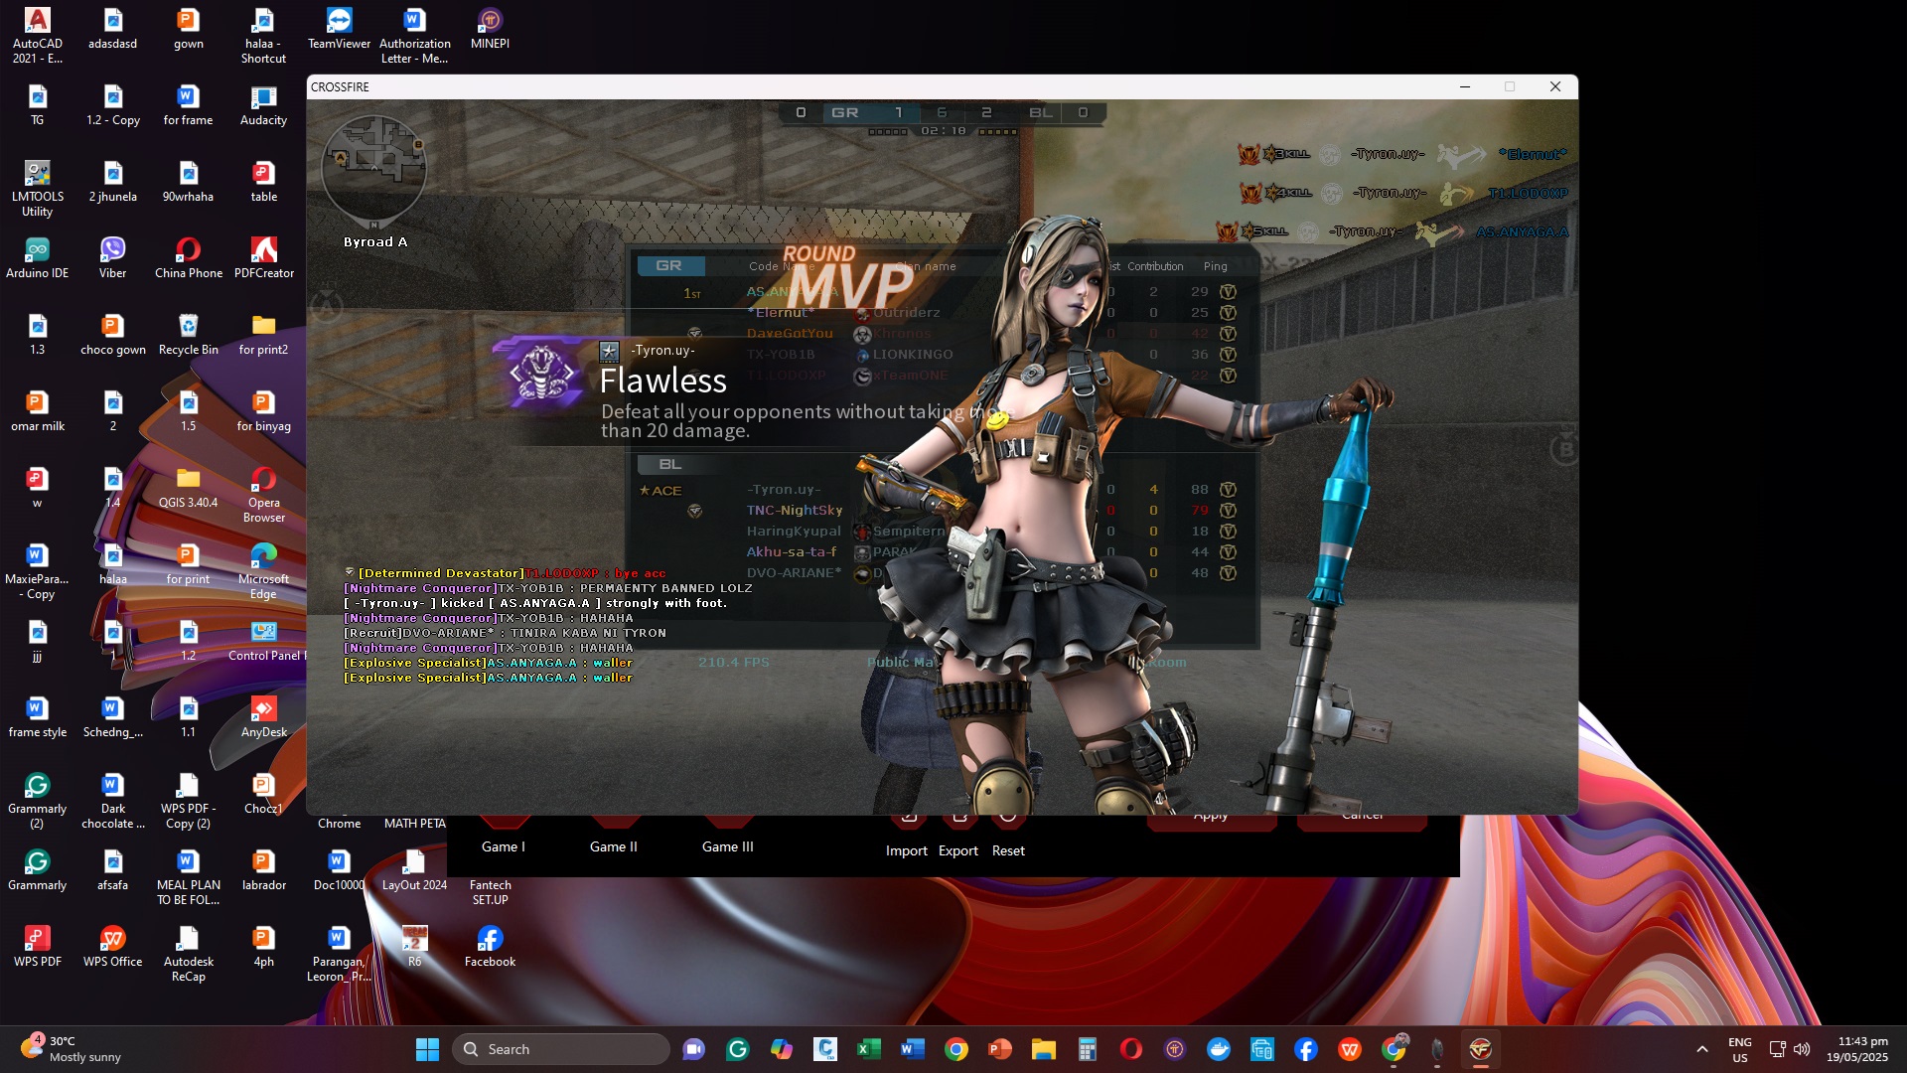1907x1073 pixels.
Task: Open the 'Dark chocolate' Word document
Action: coord(112,800)
